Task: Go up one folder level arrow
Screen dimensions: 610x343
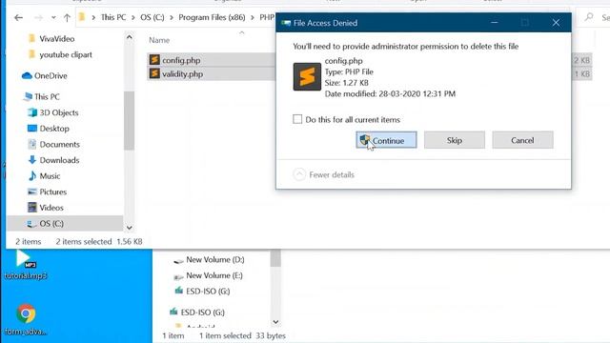Action: [x=67, y=17]
